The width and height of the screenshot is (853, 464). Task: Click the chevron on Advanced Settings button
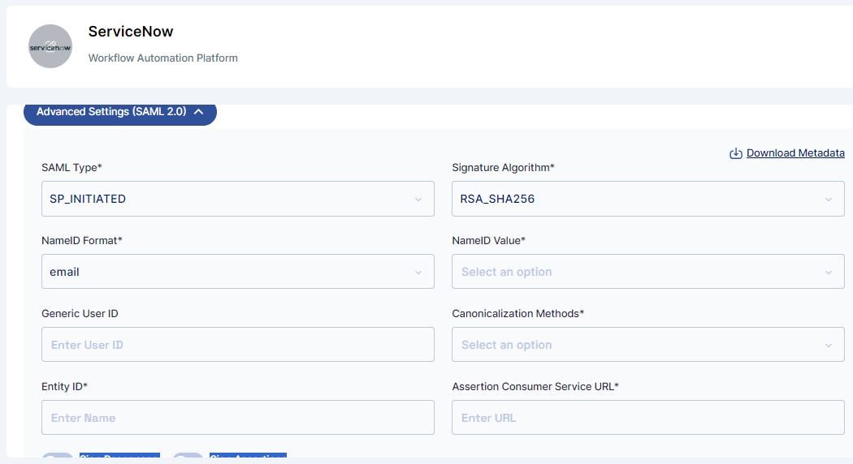click(198, 112)
